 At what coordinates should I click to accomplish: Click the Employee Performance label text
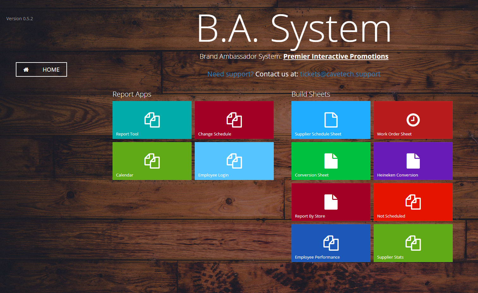pos(317,257)
